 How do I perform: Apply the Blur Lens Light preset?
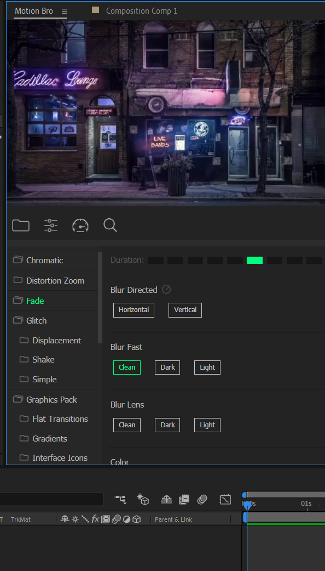207,425
